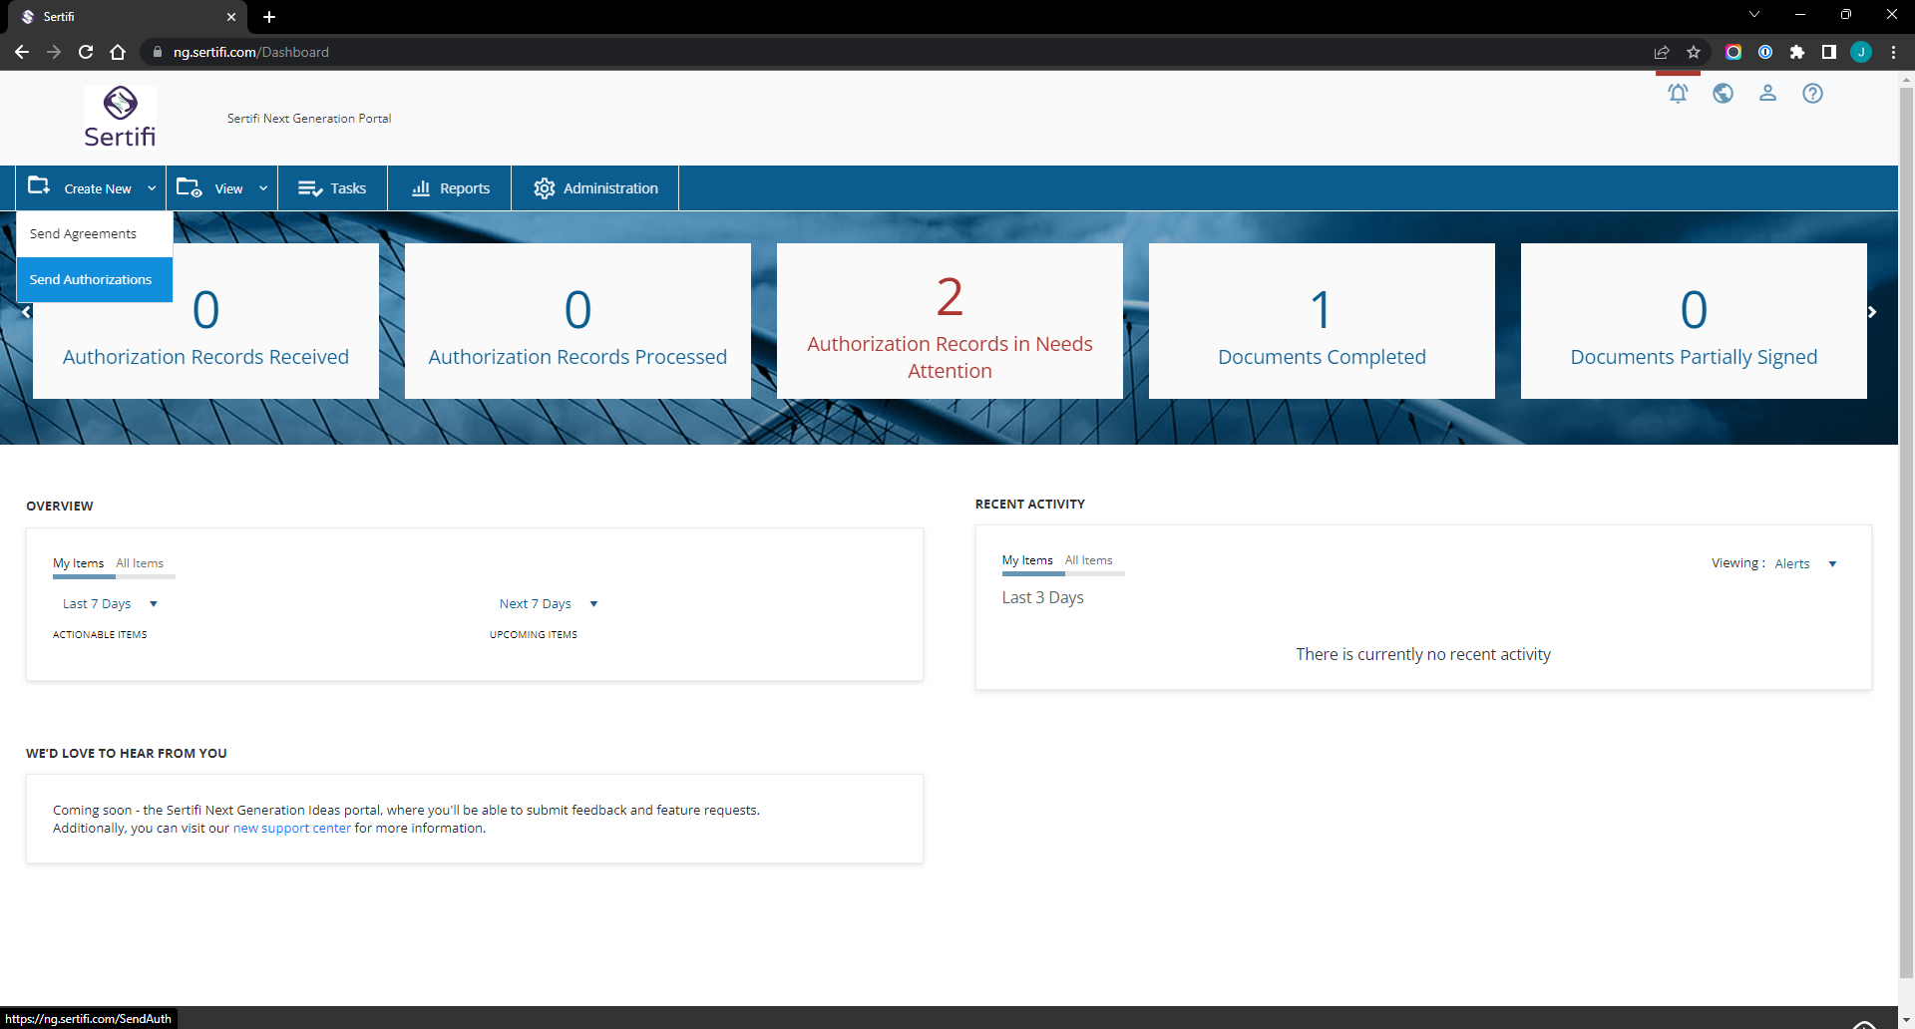Viewport: 1915px width, 1029px height.
Task: Click the View folder eye icon
Action: click(190, 187)
